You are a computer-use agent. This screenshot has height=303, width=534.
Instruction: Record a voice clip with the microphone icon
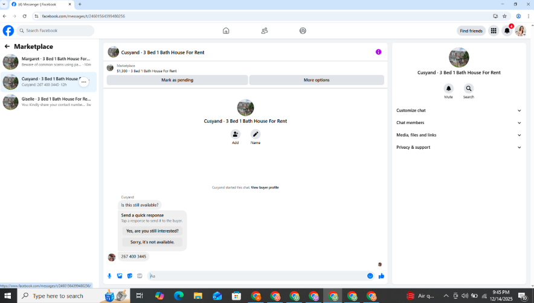click(109, 276)
